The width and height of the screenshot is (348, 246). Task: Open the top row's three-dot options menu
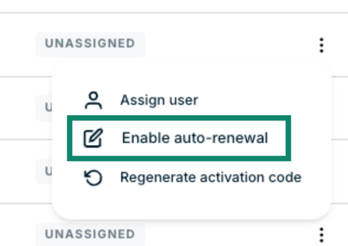322,45
